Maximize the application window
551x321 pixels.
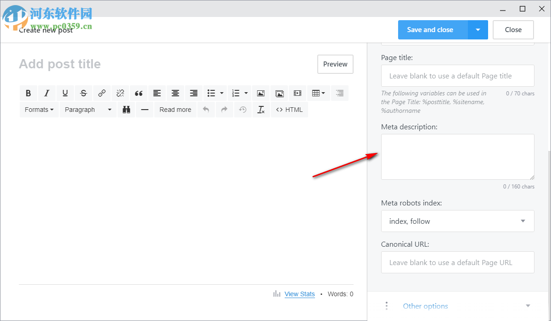[x=522, y=9]
